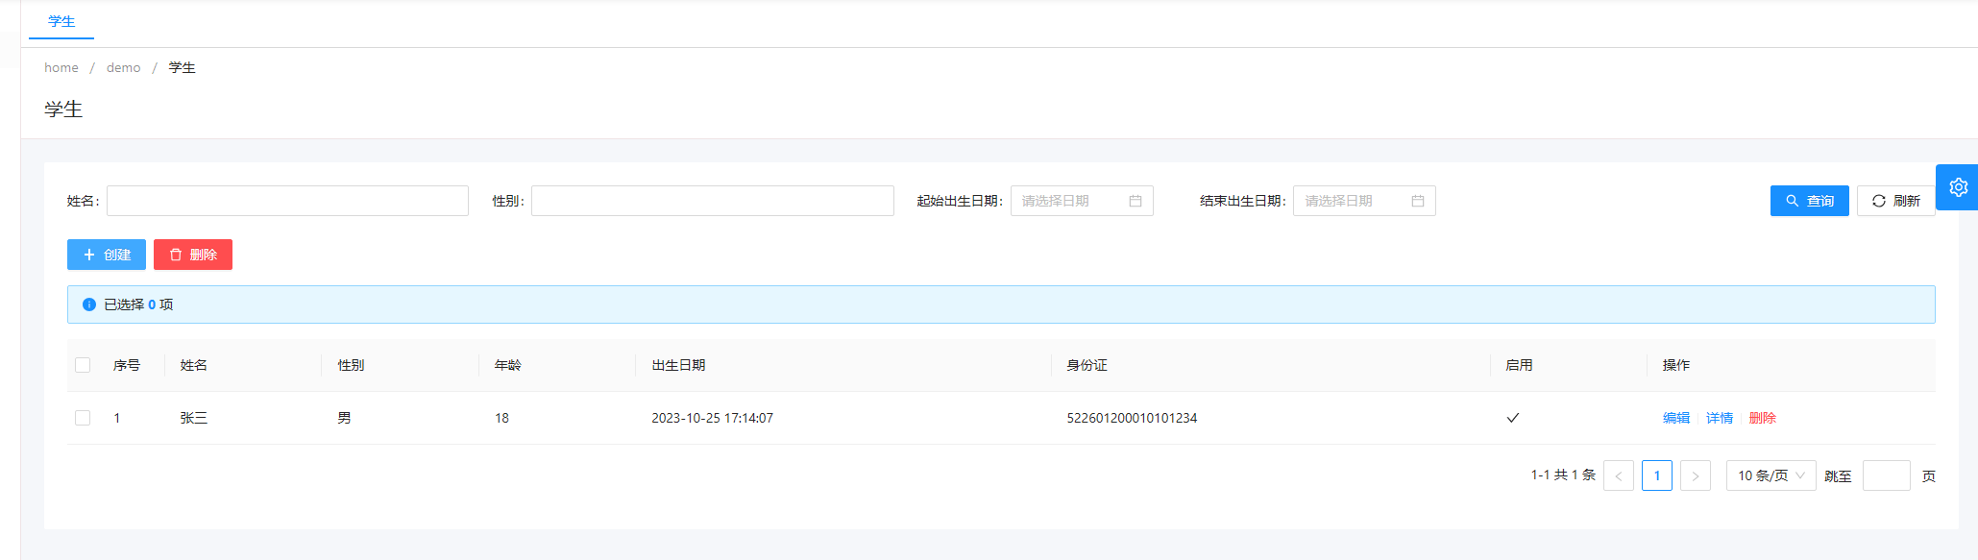The height and width of the screenshot is (560, 1978).
Task: Click the 启用 column header
Action: 1520,365
